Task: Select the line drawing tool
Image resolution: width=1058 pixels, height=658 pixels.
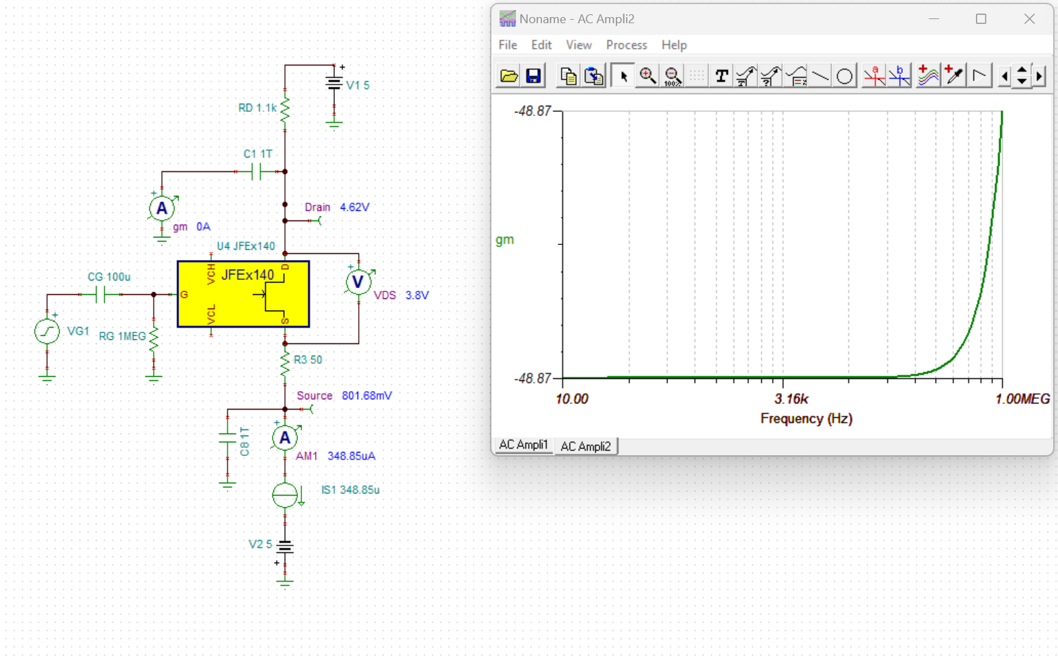Action: [x=820, y=76]
